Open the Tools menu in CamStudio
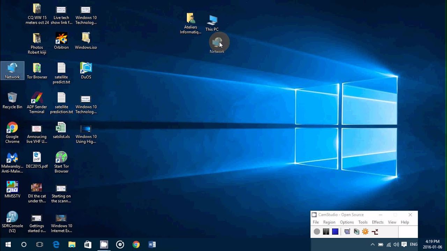Image resolution: width=447 pixels, height=251 pixels. (x=363, y=222)
